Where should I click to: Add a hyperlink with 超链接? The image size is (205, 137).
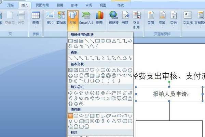[113, 18]
